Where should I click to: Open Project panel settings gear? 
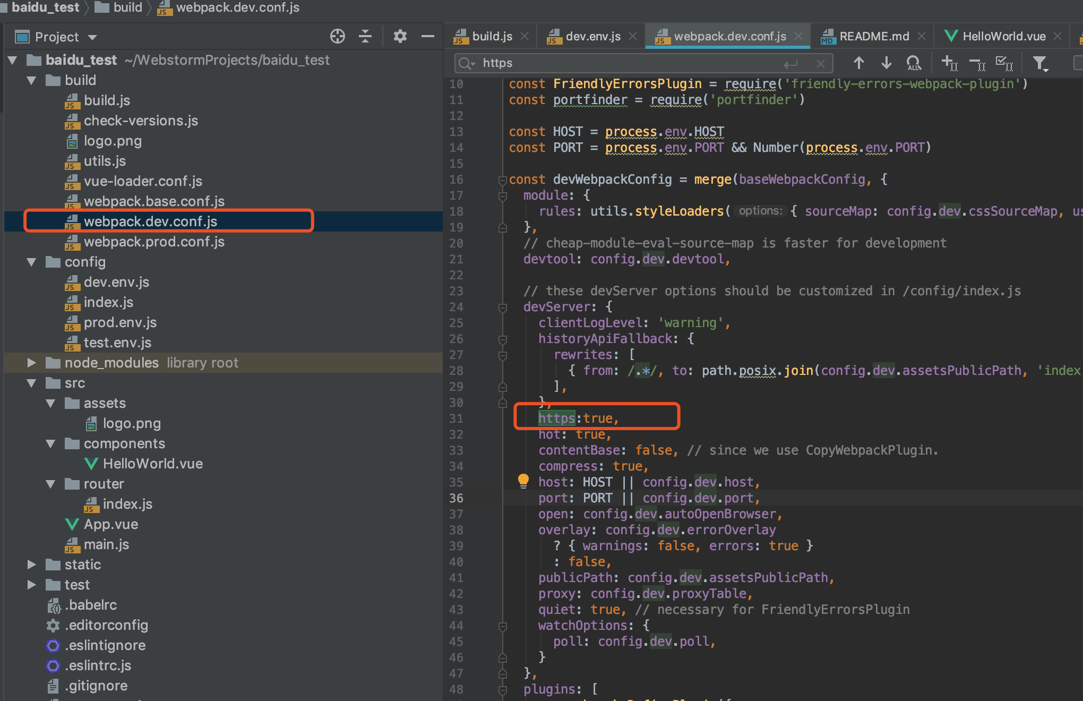(400, 36)
